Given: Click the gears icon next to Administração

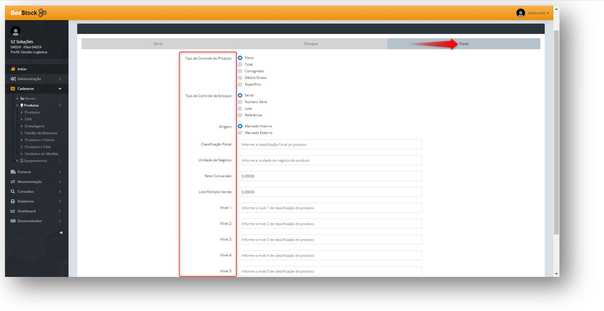Looking at the screenshot, I should [x=13, y=79].
